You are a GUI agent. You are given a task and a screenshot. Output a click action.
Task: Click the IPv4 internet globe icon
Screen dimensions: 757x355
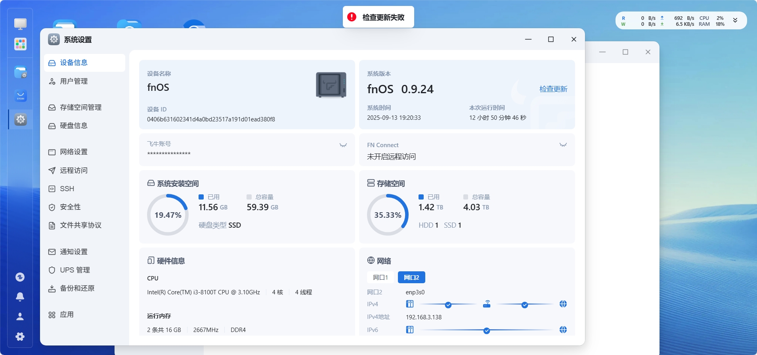click(x=563, y=304)
